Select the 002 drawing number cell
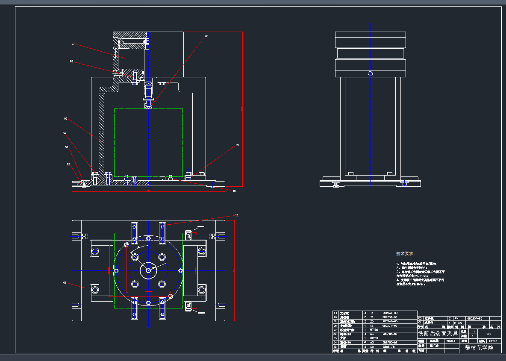Viewport: 506px width, 361px height. point(489,334)
